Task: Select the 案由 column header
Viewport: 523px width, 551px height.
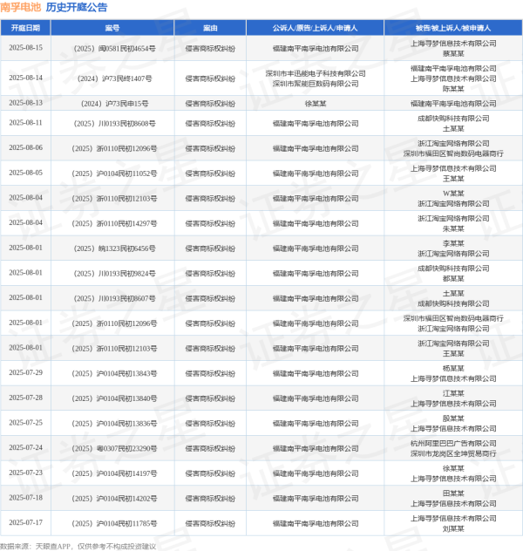Action: tap(210, 28)
